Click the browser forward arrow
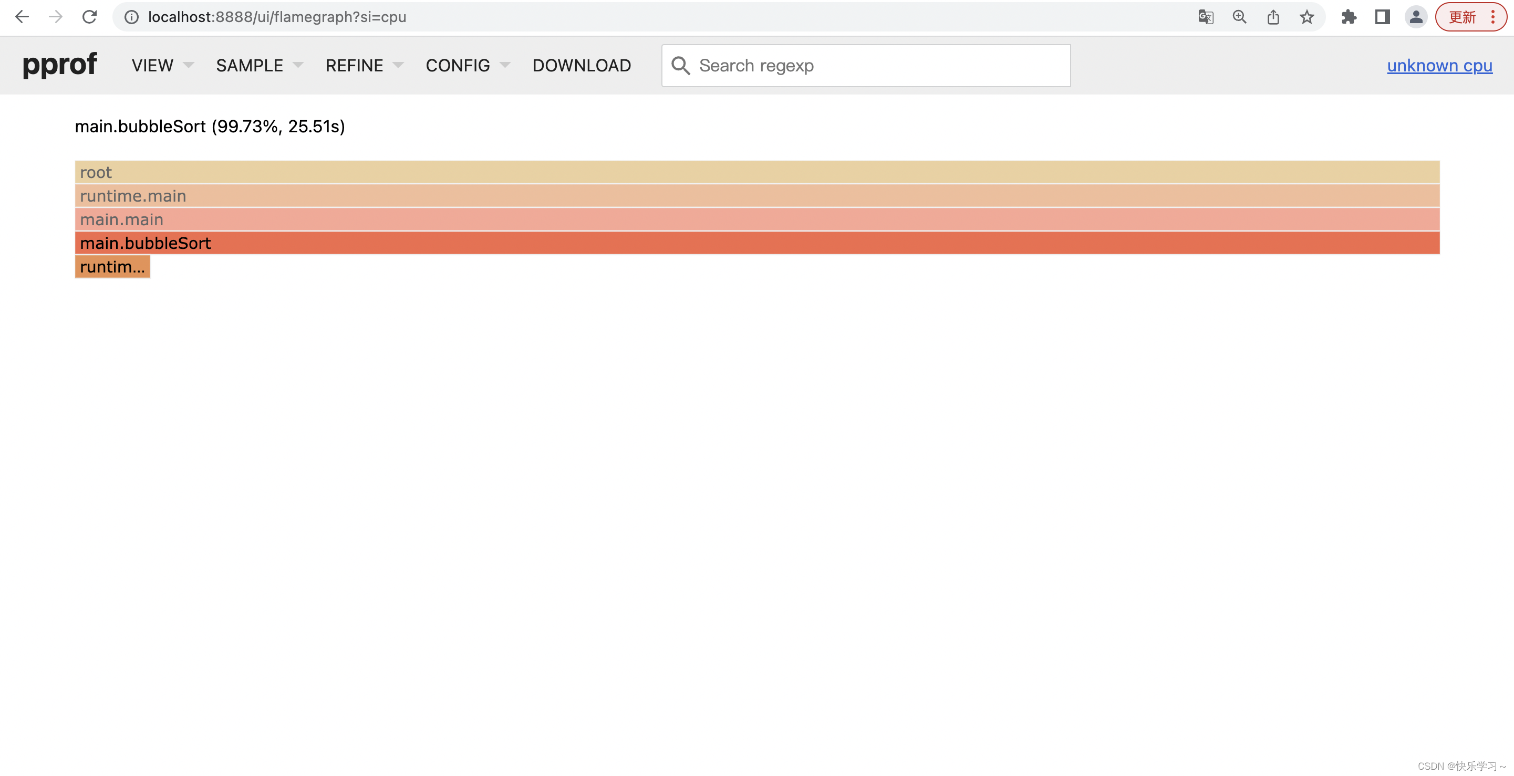This screenshot has height=776, width=1514. tap(55, 17)
